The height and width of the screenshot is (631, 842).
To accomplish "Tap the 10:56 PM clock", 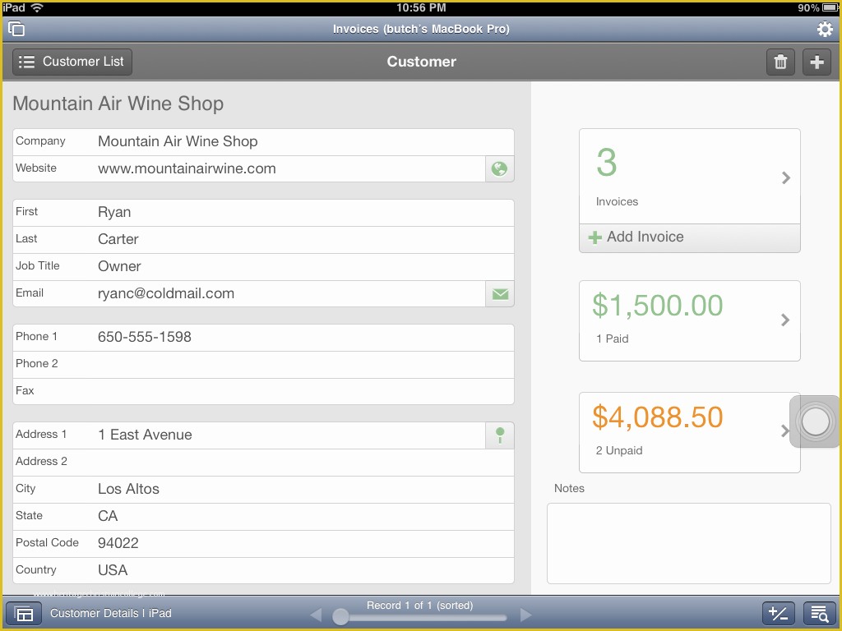I will pos(421,7).
